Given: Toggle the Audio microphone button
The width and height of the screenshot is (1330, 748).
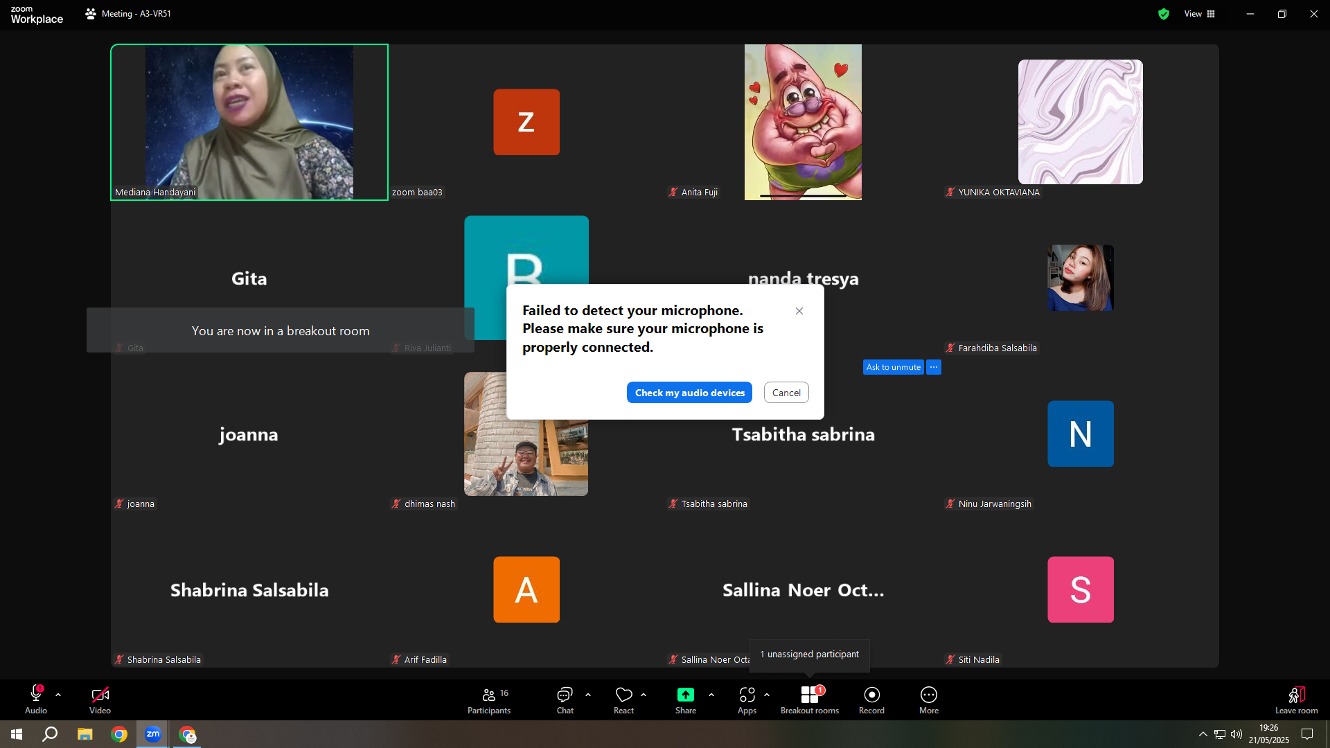Looking at the screenshot, I should click(36, 700).
